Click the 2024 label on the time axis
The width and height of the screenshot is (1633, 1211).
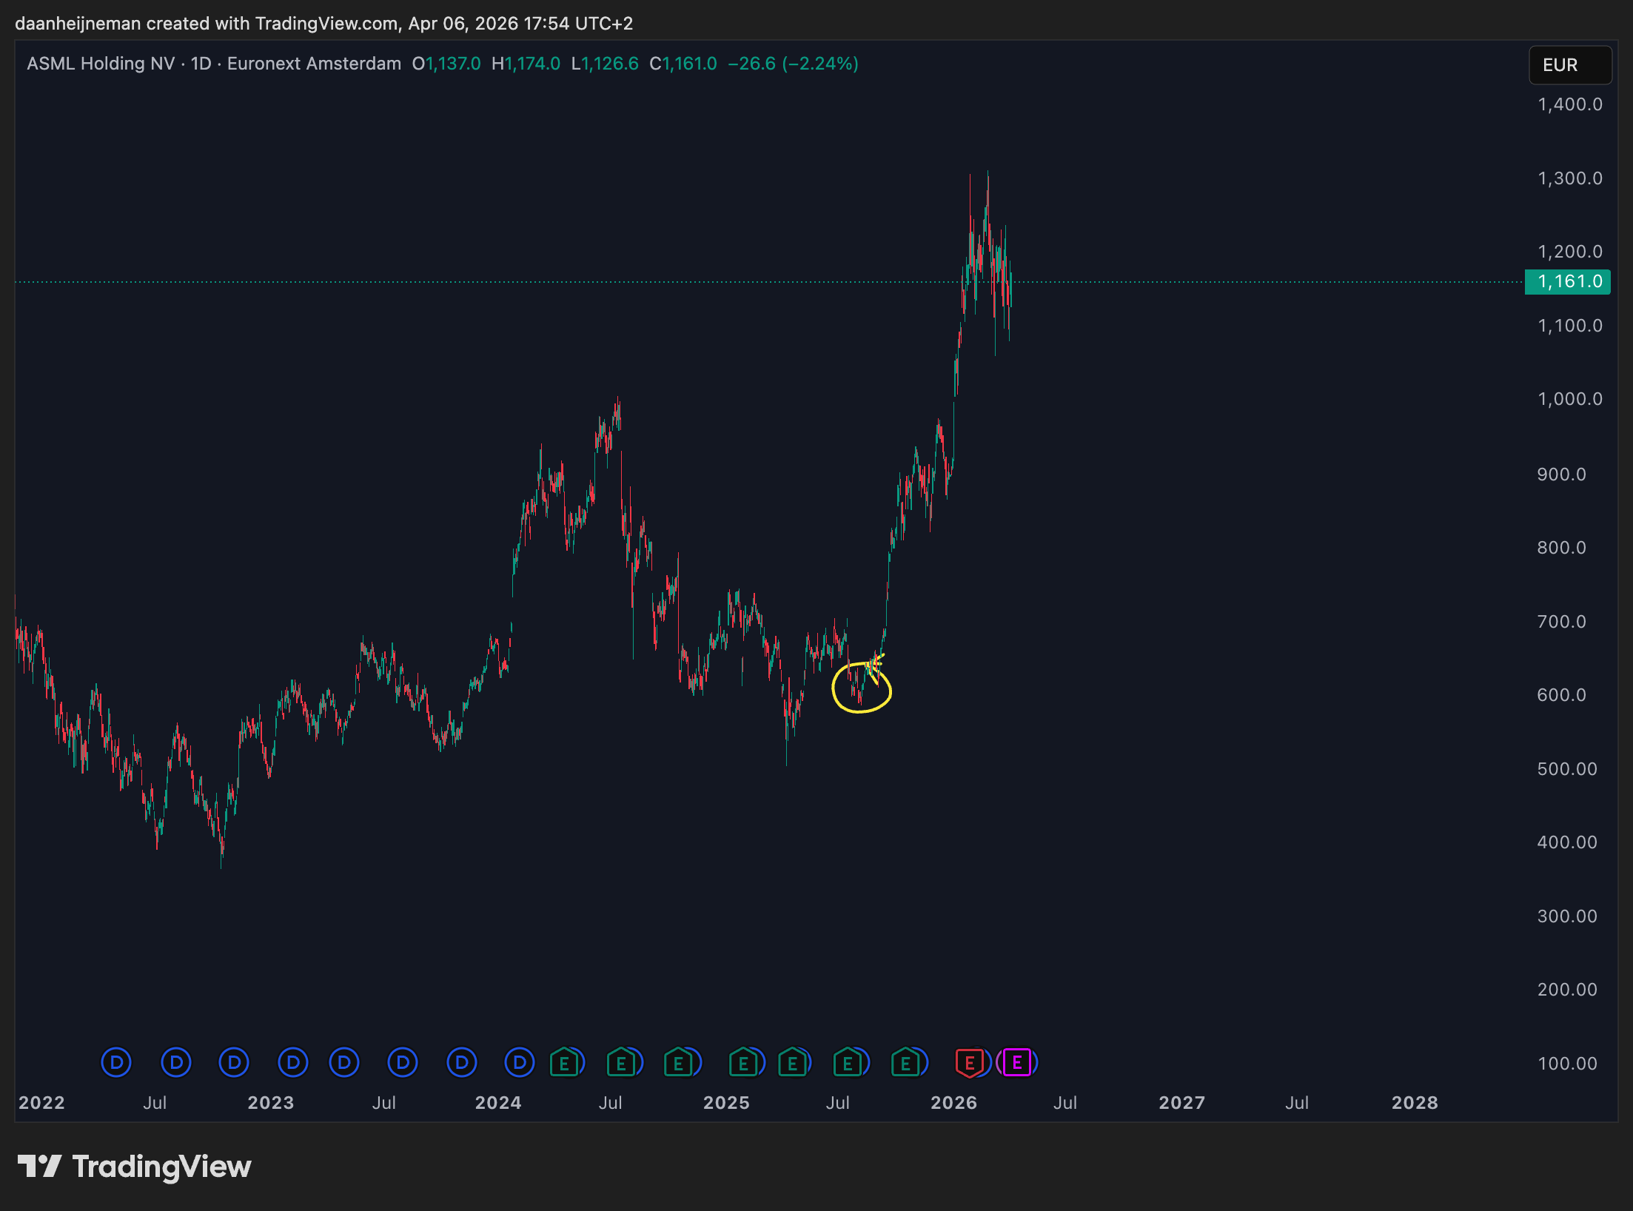[498, 1103]
